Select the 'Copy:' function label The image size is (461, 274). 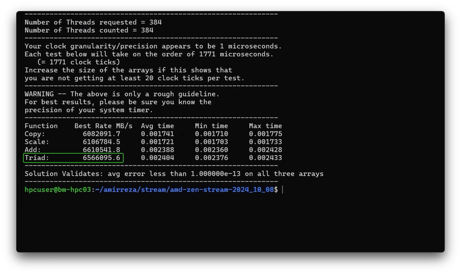point(35,134)
